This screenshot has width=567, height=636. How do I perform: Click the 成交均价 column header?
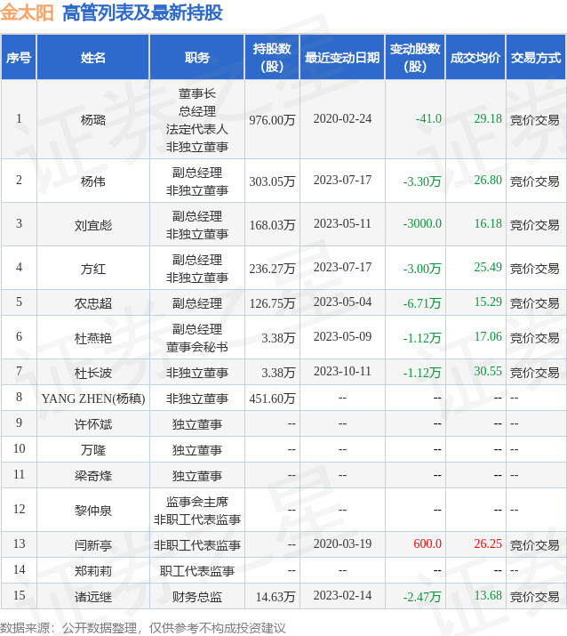475,58
